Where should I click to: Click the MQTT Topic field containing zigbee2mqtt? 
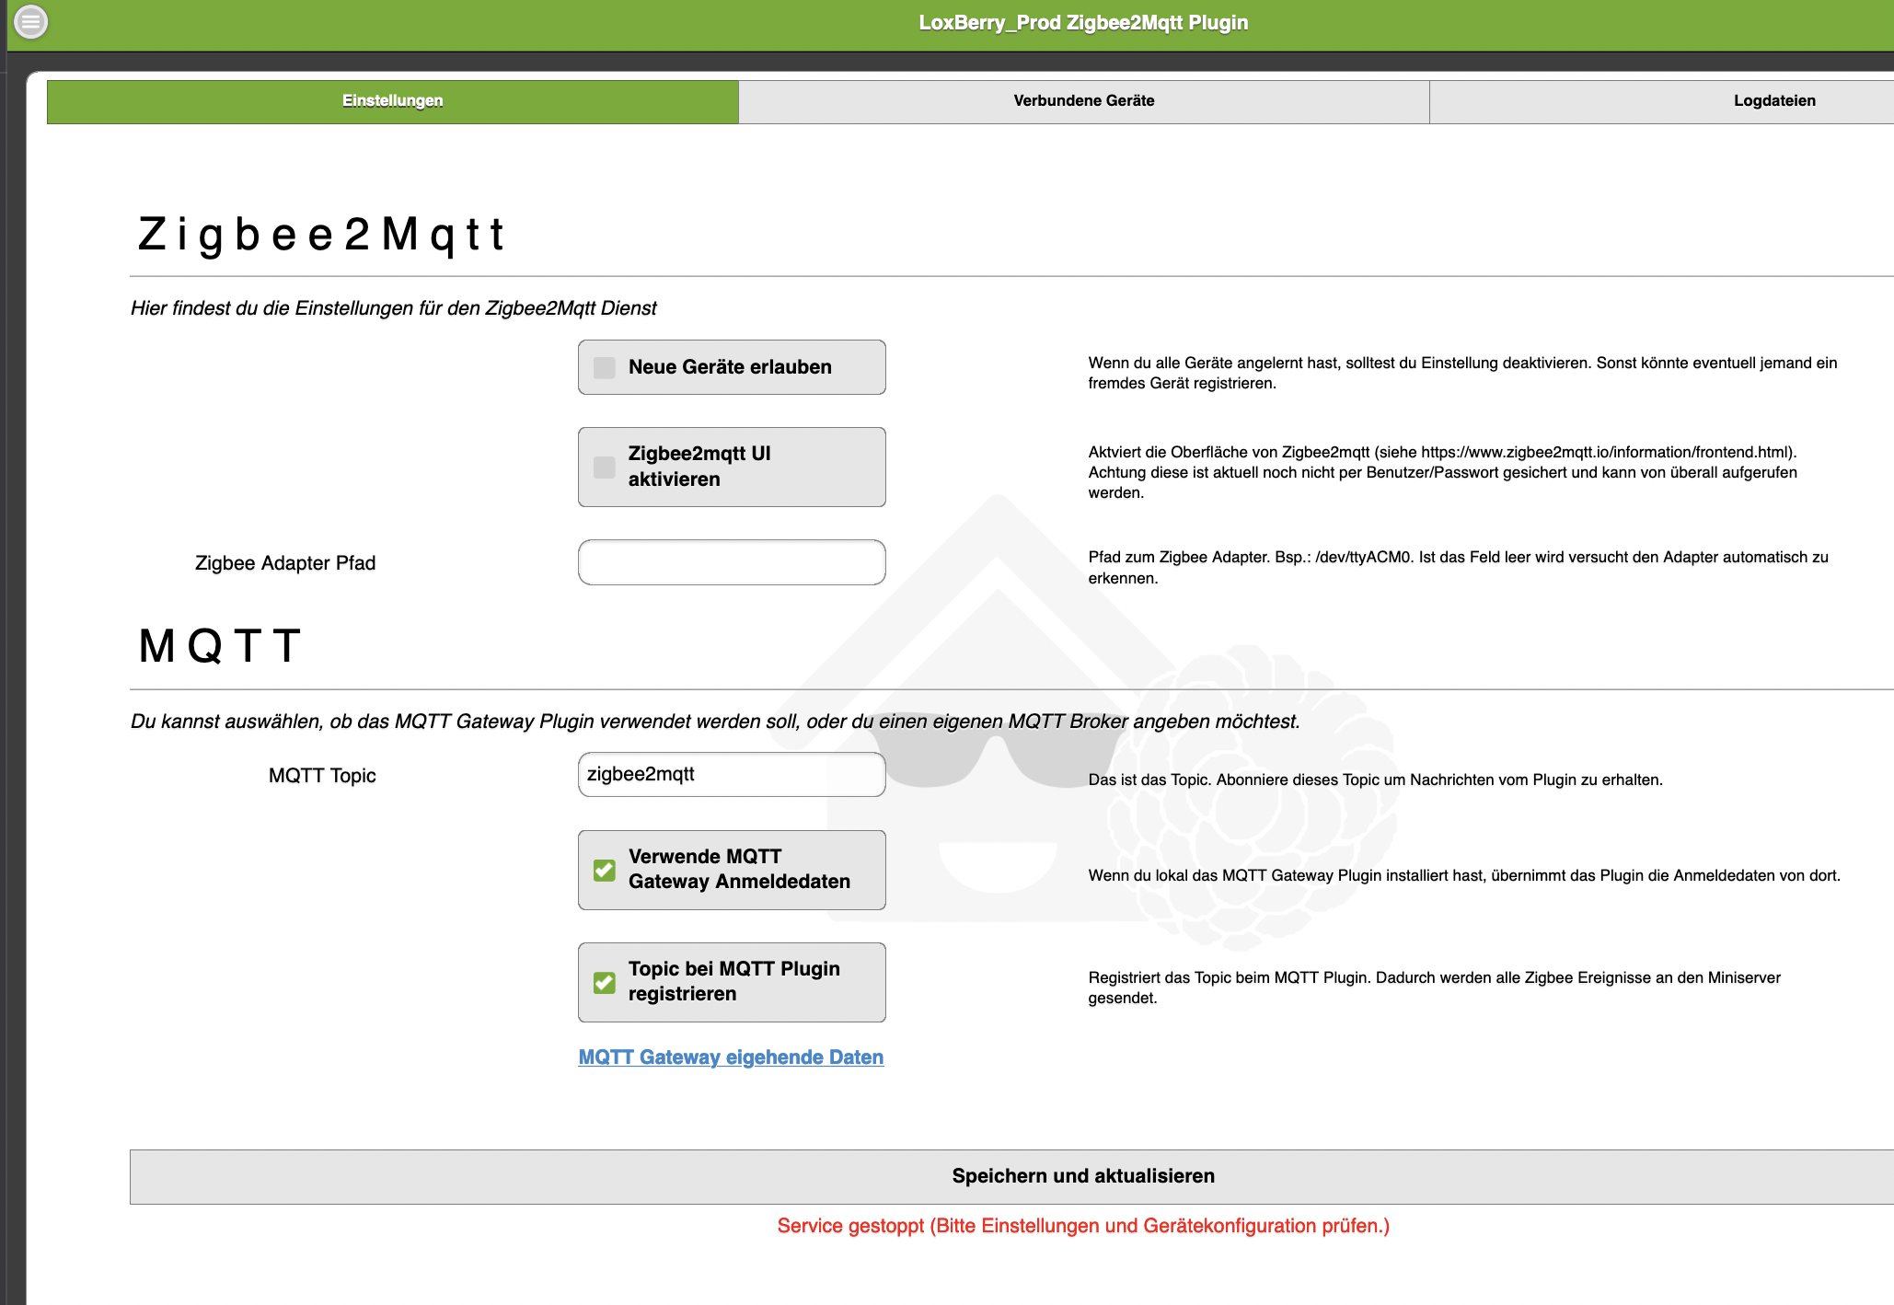coord(732,775)
